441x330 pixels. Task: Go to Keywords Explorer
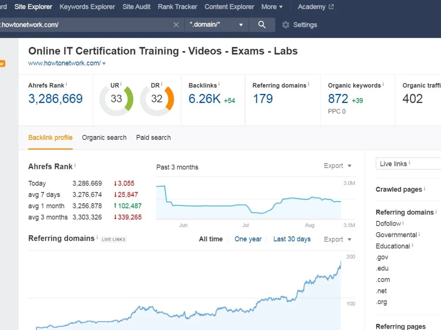coord(87,7)
